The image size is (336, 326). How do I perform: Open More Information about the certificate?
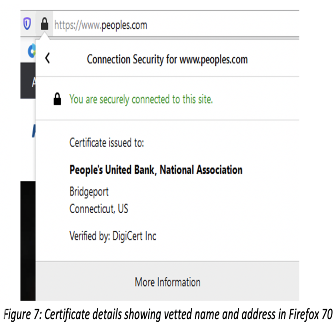click(x=167, y=282)
